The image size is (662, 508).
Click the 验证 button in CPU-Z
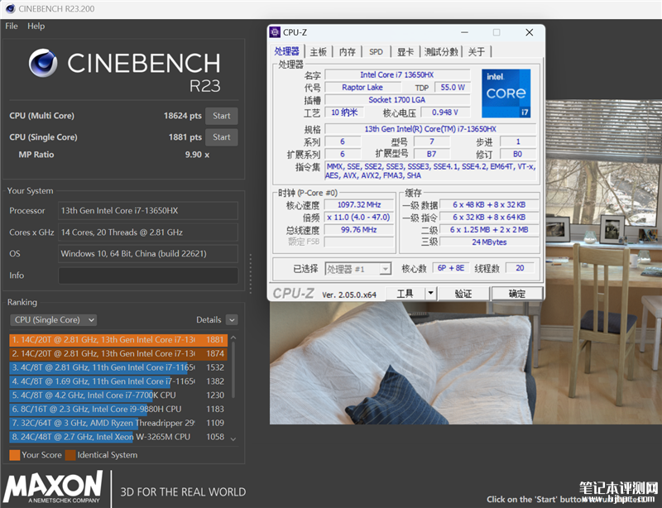coord(463,294)
